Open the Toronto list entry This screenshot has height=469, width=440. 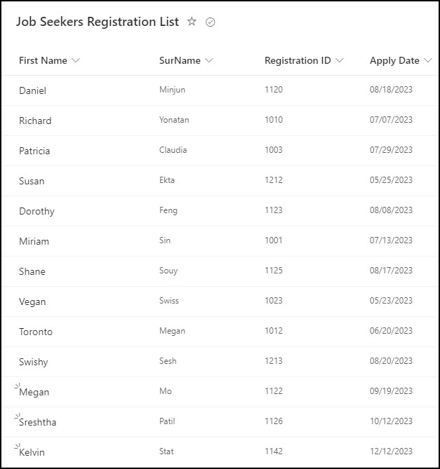point(36,332)
